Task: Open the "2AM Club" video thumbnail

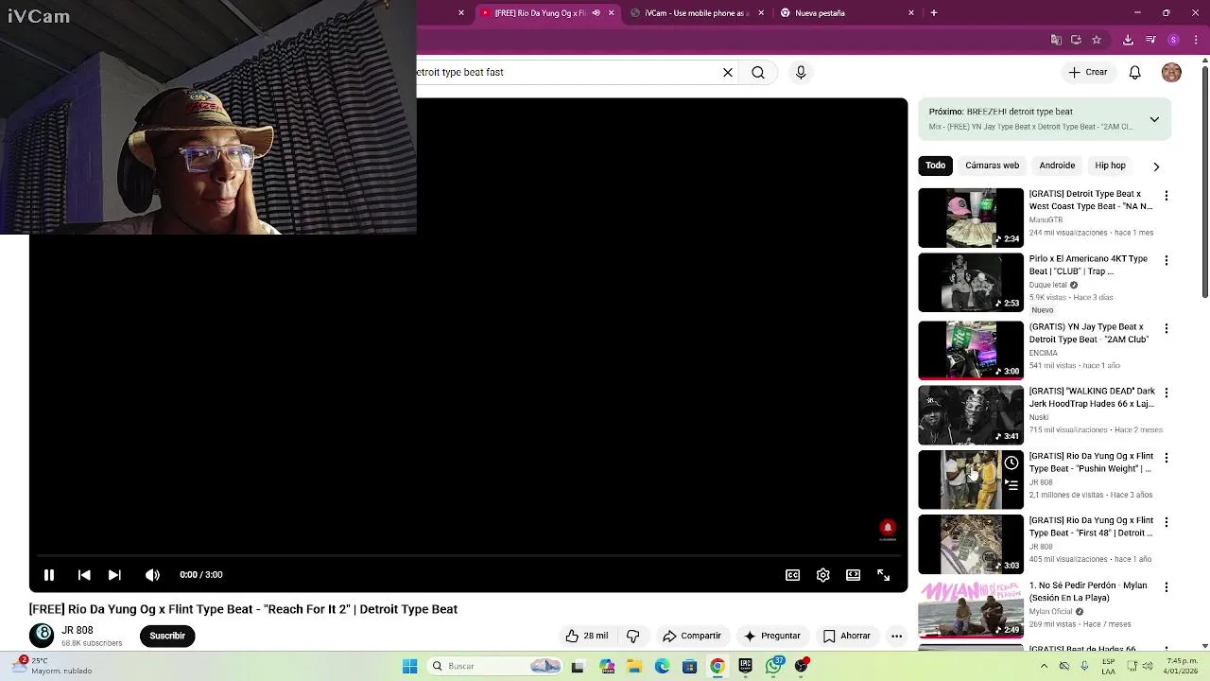Action: pyautogui.click(x=971, y=350)
